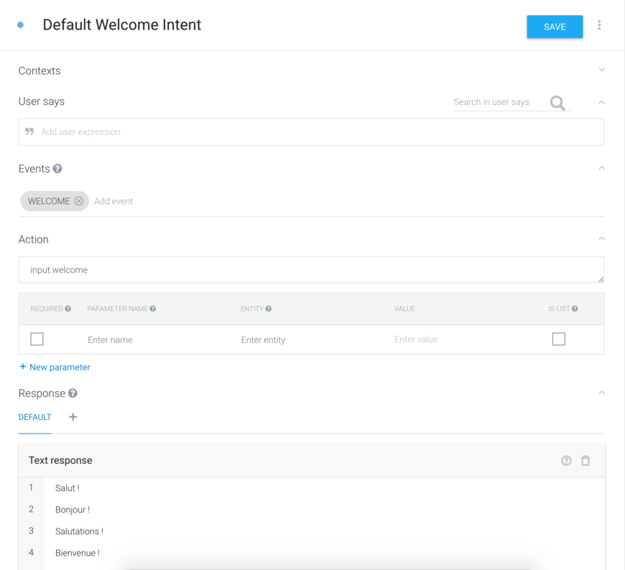Click help icon next to Parameter Name
Viewport: 625px width, 570px height.
pos(153,309)
